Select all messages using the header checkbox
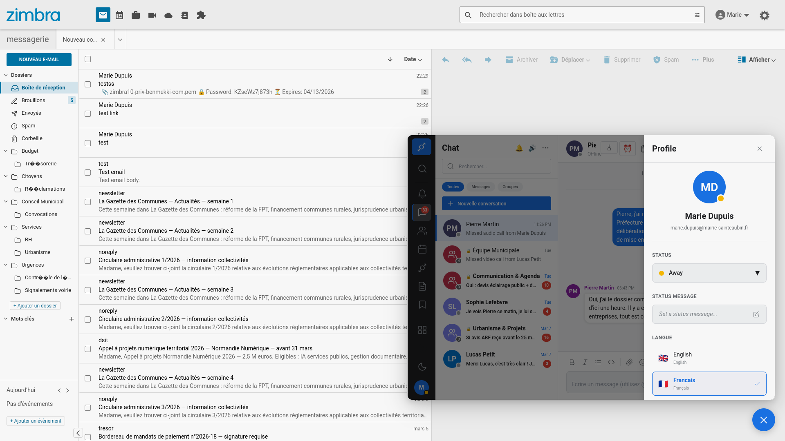 click(x=88, y=59)
